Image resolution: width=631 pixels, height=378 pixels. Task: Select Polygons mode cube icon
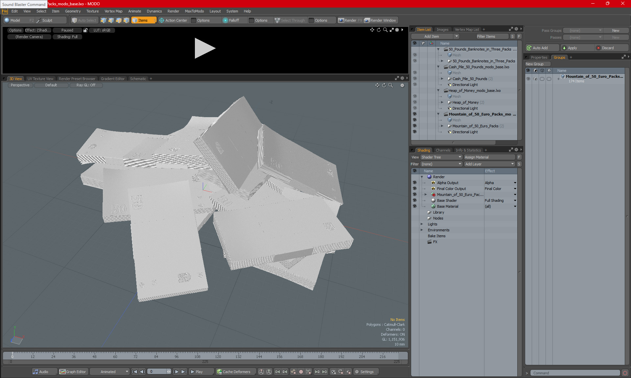click(x=119, y=20)
